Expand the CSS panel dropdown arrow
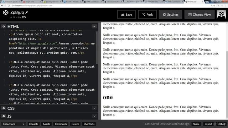228x128 pixels. (94, 108)
